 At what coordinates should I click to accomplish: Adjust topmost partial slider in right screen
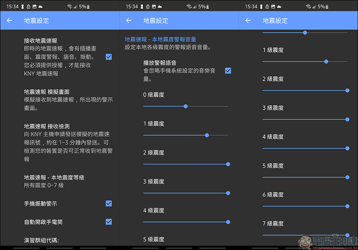click(x=305, y=32)
